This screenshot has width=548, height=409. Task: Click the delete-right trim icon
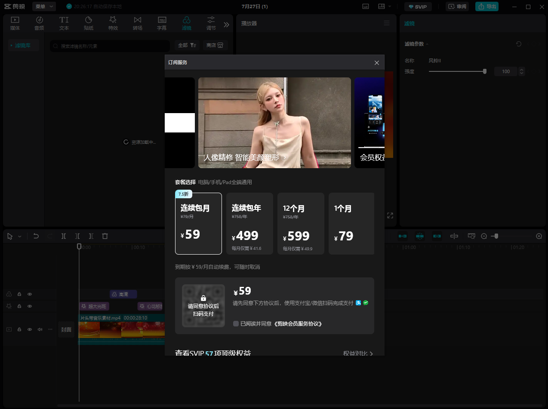pyautogui.click(x=91, y=236)
